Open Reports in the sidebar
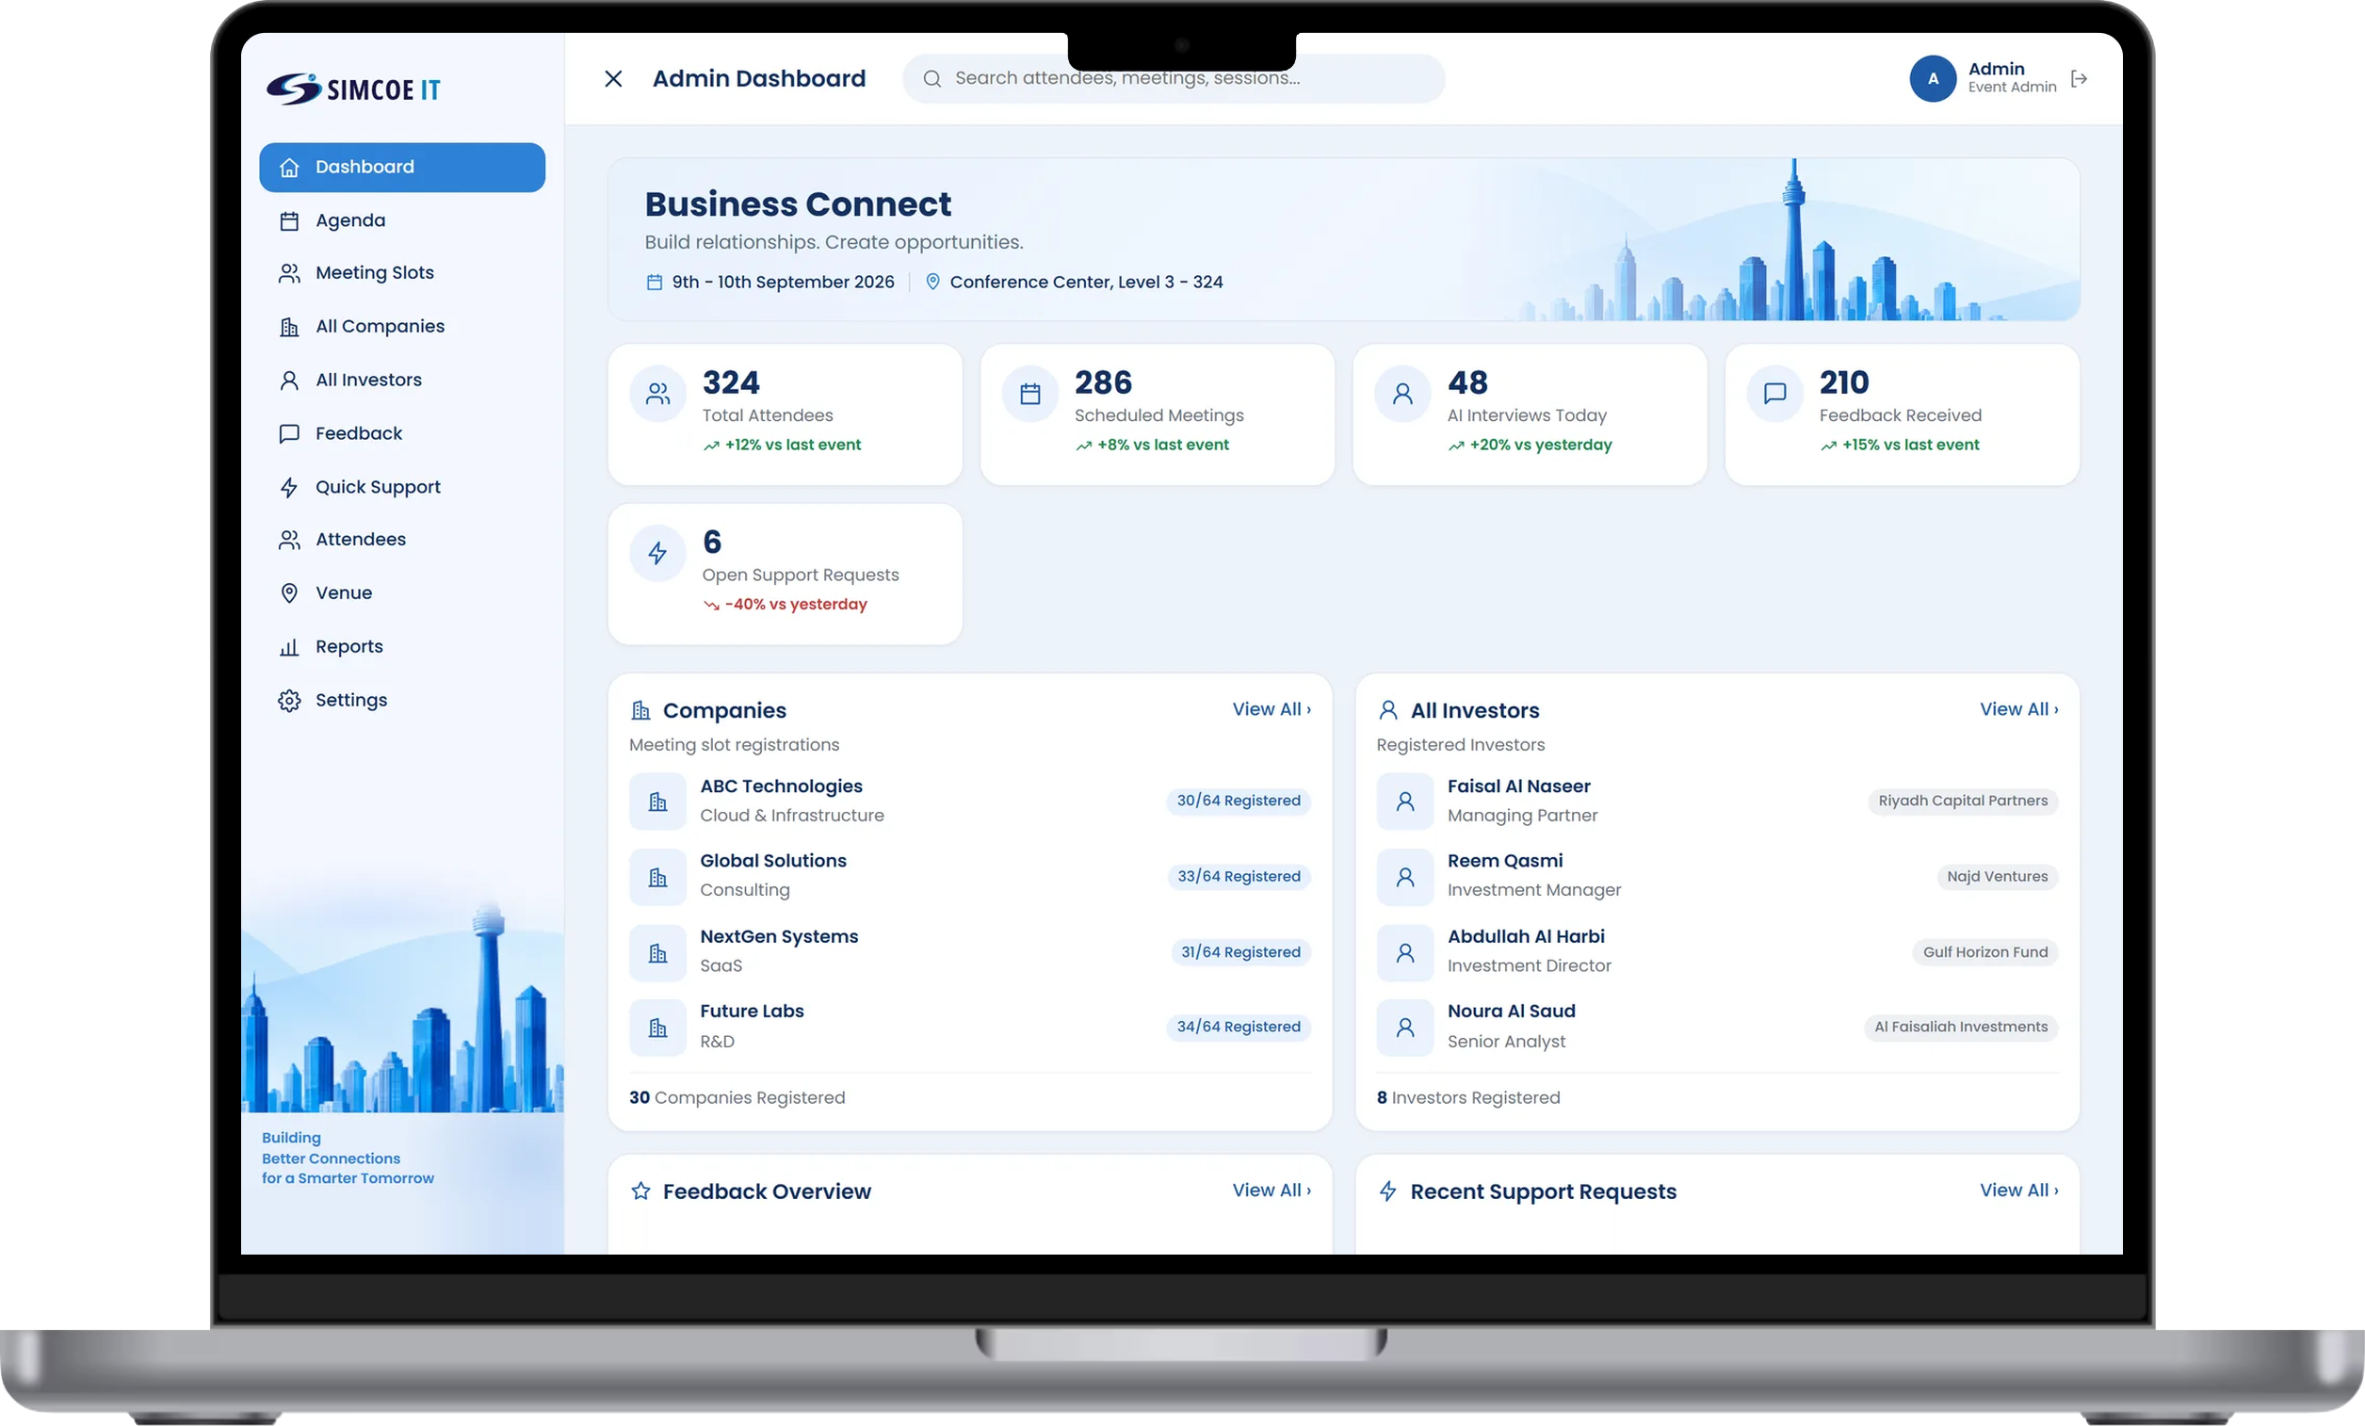Viewport: 2365px width, 1426px height. (x=402, y=648)
